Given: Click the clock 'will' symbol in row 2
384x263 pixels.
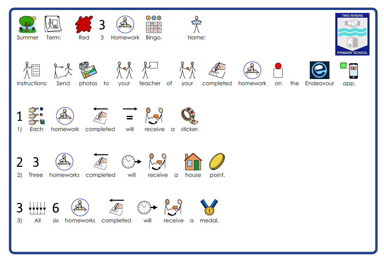Looking at the screenshot, I should 132,162.
